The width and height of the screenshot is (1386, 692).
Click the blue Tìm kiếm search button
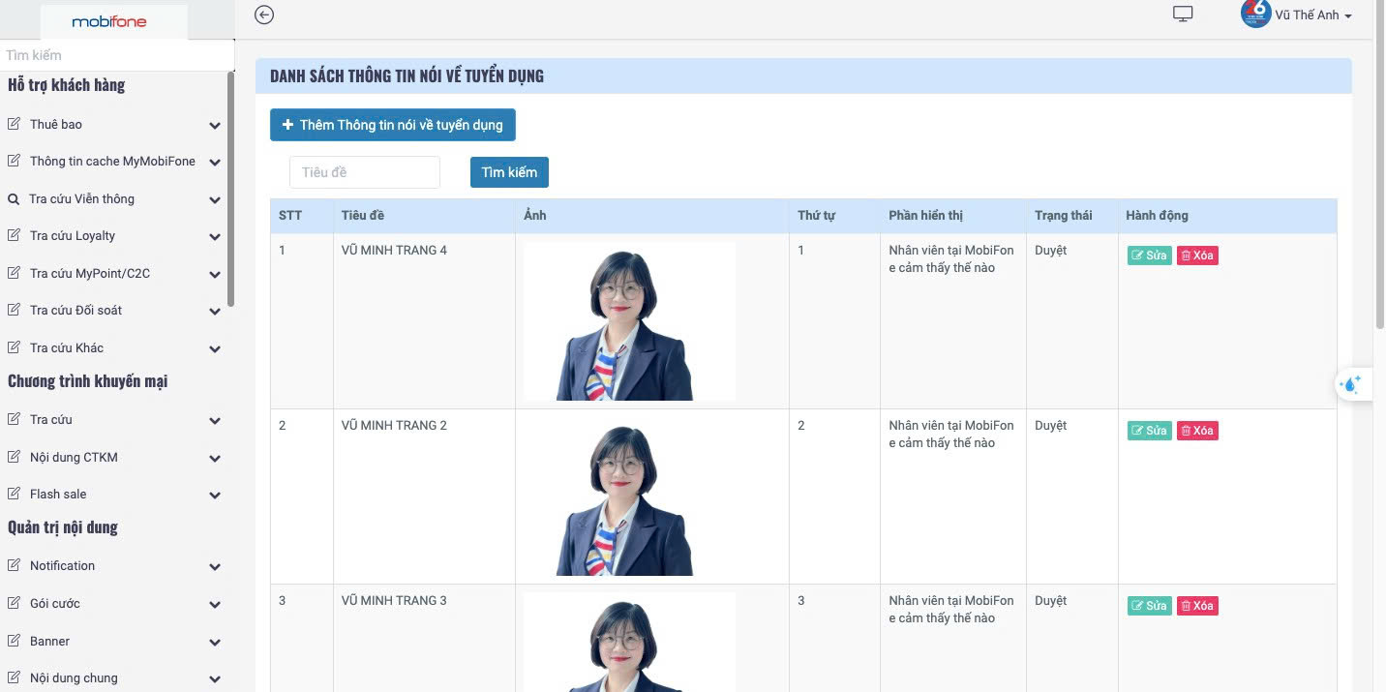click(509, 172)
